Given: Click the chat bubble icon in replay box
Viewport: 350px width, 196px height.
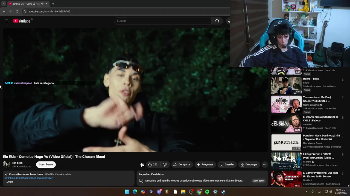Looking at the screenshot, I should (x=141, y=180).
